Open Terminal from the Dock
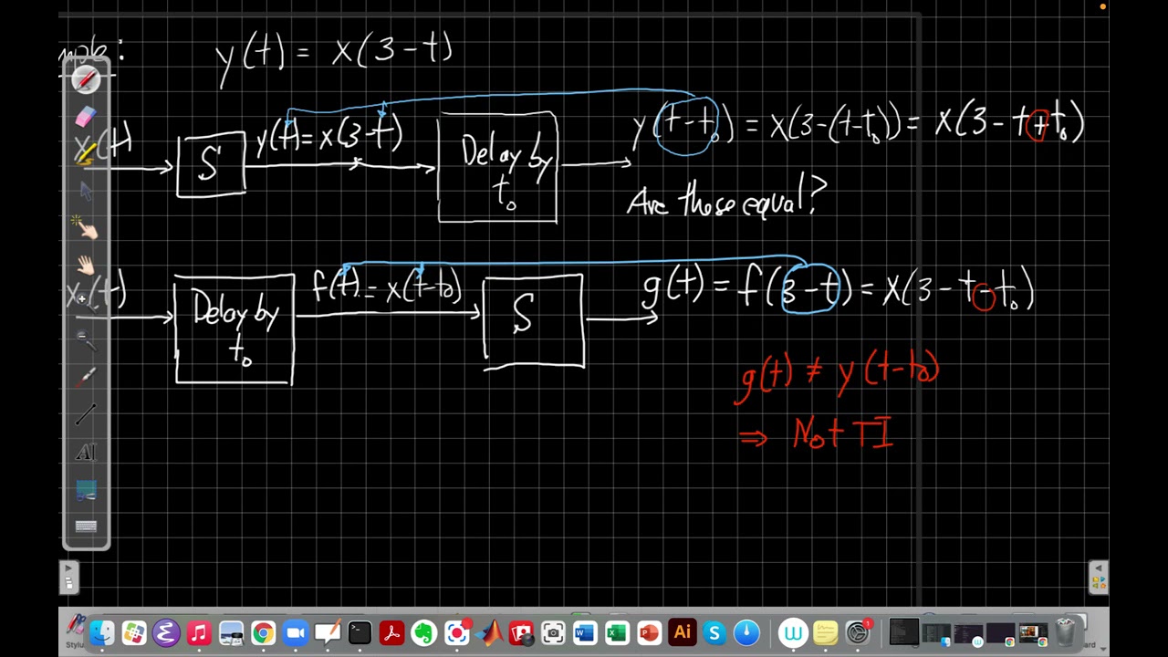Image resolution: width=1168 pixels, height=657 pixels. point(360,632)
